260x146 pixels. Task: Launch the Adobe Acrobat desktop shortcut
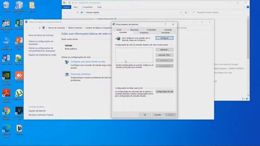click(6, 96)
